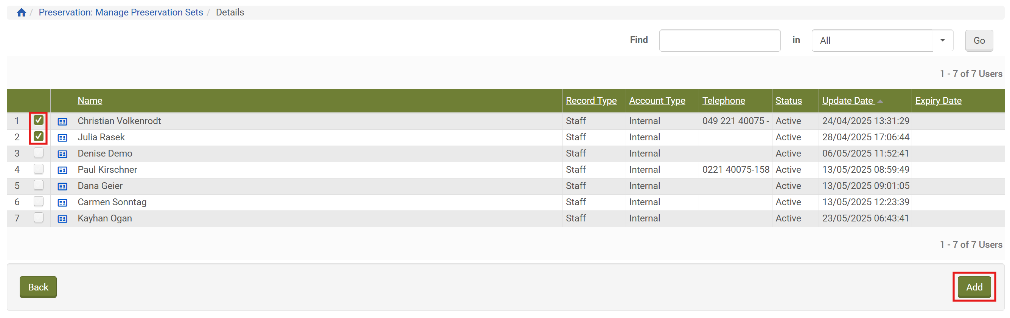Open details card icon for Carmen Sonntag
Viewport: 1010px width, 318px height.
62,203
